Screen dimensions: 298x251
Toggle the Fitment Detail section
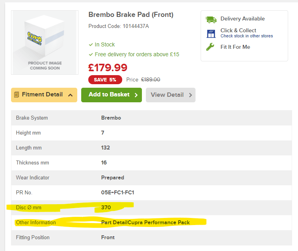(42, 95)
